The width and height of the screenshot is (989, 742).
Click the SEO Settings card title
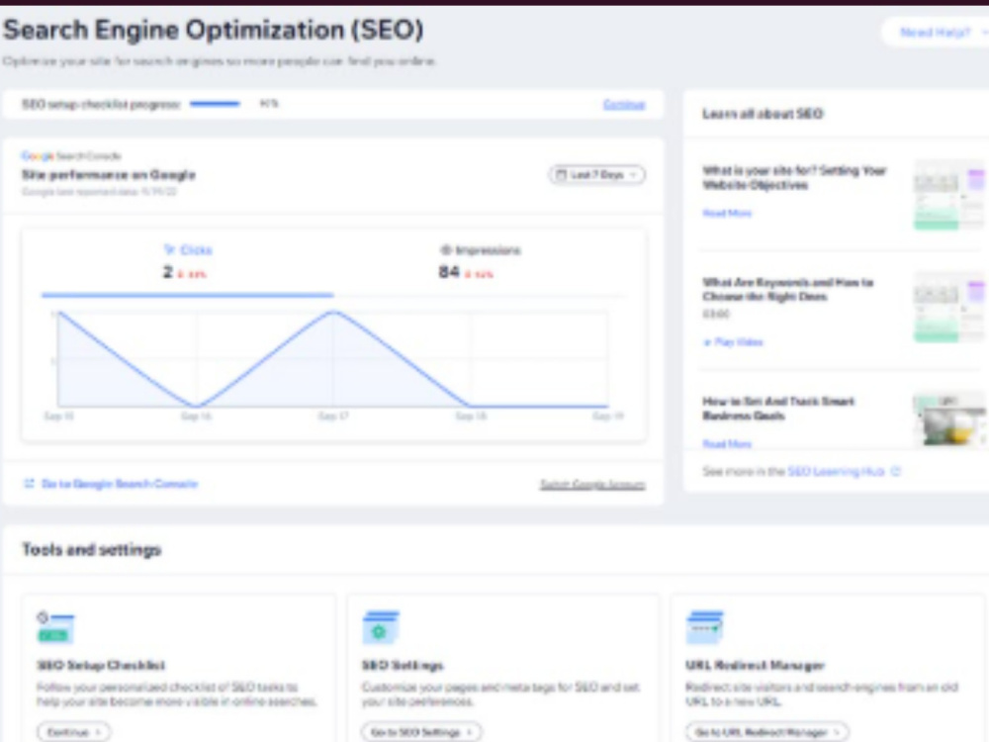tap(403, 665)
